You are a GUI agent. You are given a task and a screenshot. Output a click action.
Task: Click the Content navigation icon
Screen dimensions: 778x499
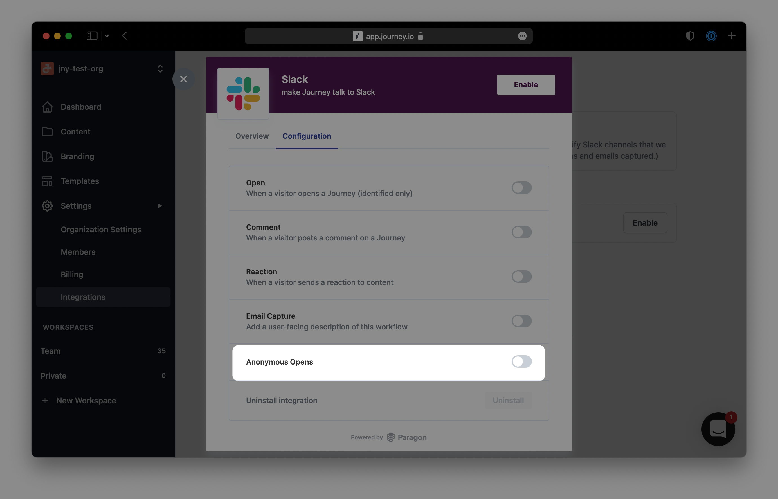point(47,131)
